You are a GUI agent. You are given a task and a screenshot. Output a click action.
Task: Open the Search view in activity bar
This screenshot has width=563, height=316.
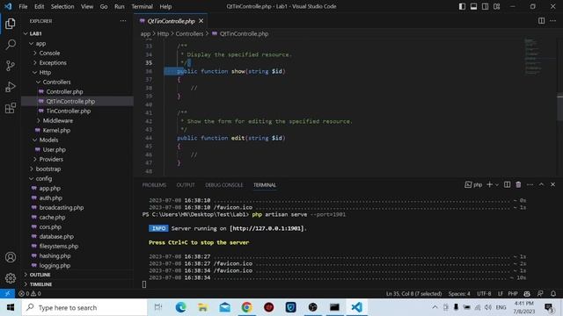click(11, 45)
